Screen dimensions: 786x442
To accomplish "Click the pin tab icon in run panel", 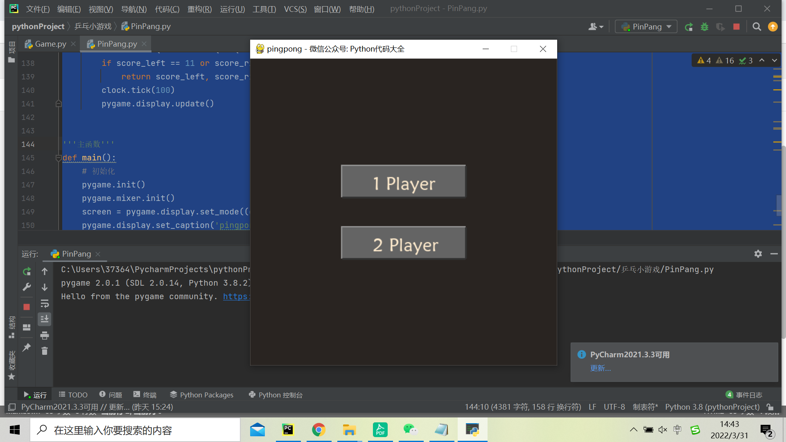I will click(27, 347).
